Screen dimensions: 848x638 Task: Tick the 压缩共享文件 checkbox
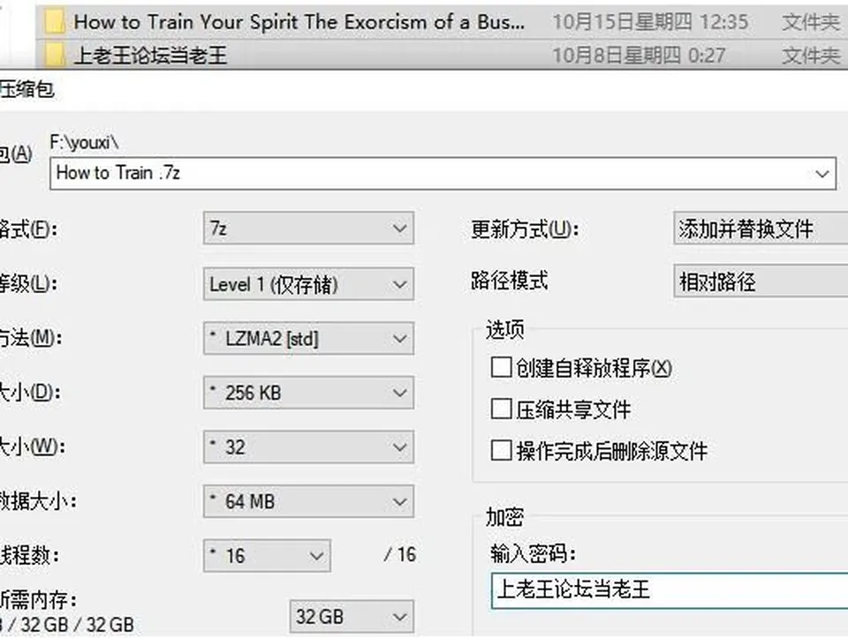(x=501, y=409)
